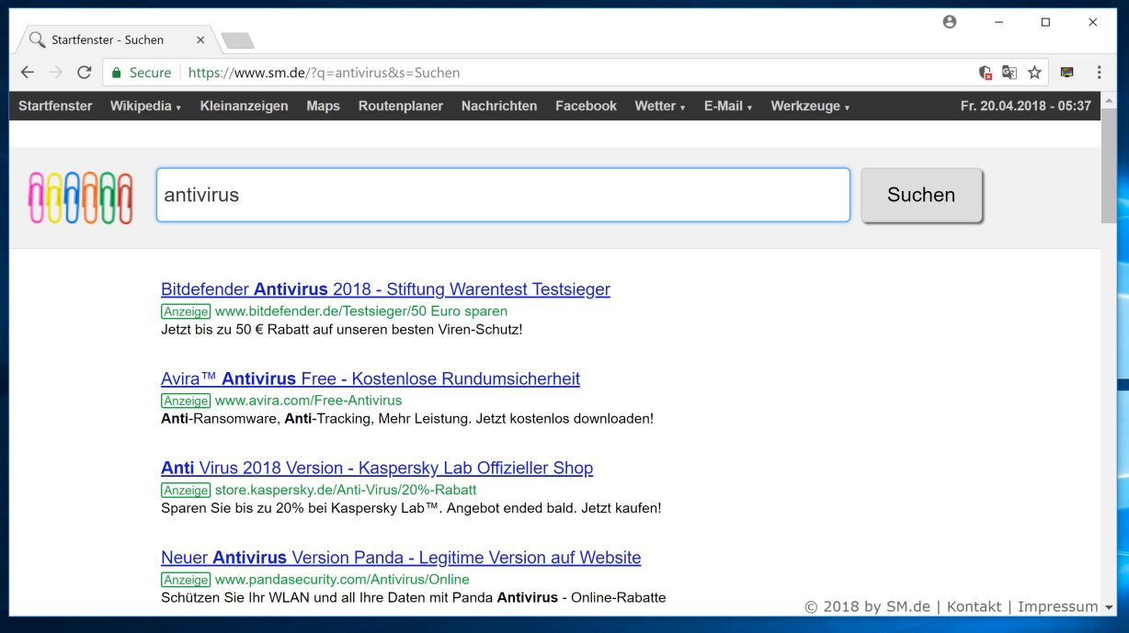Screen dimensions: 1129x633
Task: Open the Kontakt footer link
Action: (x=974, y=606)
